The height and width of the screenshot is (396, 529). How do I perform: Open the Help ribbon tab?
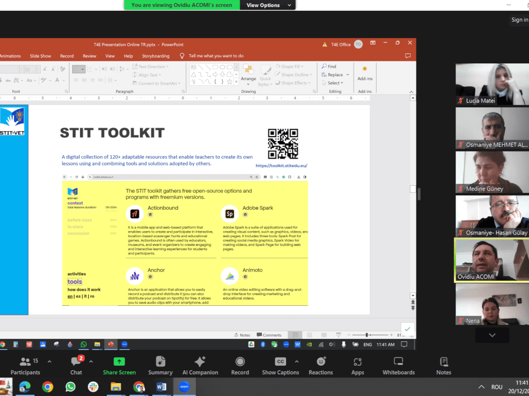[x=128, y=56]
